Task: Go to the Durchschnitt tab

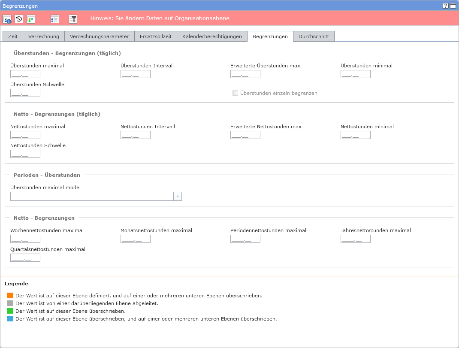Action: point(314,36)
